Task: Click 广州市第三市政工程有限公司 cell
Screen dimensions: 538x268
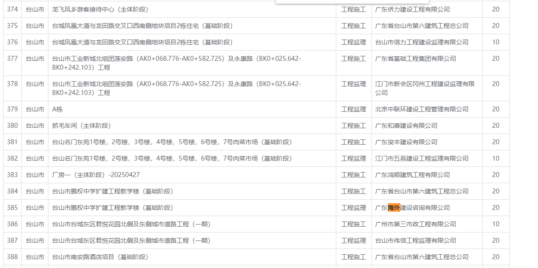Action: (x=415, y=224)
